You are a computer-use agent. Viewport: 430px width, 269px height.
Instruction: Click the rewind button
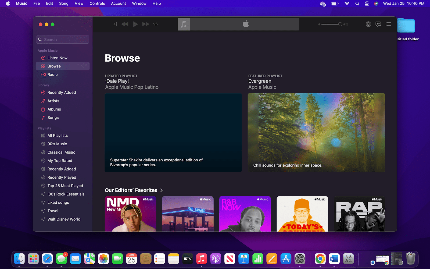(125, 24)
